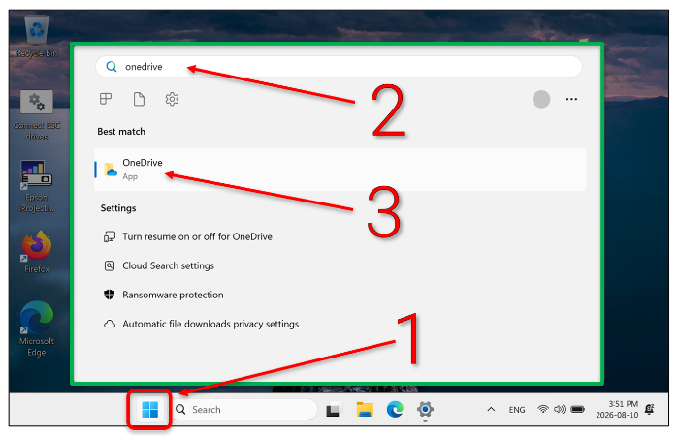The height and width of the screenshot is (436, 679).
Task: Open the Wi-Fi network icon
Action: pyautogui.click(x=542, y=409)
